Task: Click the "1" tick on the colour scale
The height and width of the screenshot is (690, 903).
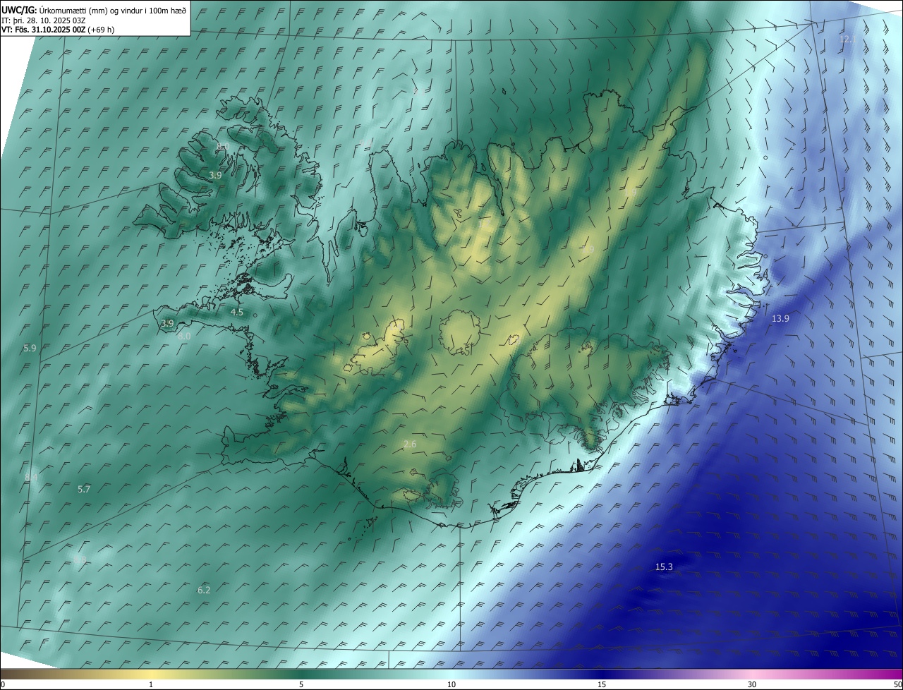Action: pos(151,684)
